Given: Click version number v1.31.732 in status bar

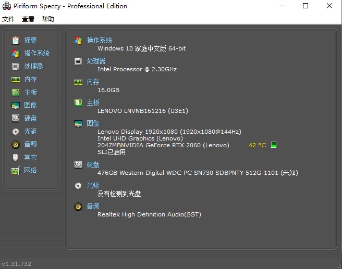Looking at the screenshot, I should pyautogui.click(x=17, y=264).
